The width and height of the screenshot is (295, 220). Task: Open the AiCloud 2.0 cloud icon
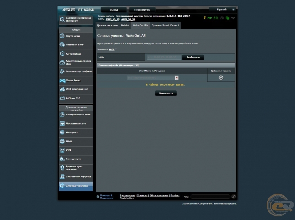coord(62,98)
